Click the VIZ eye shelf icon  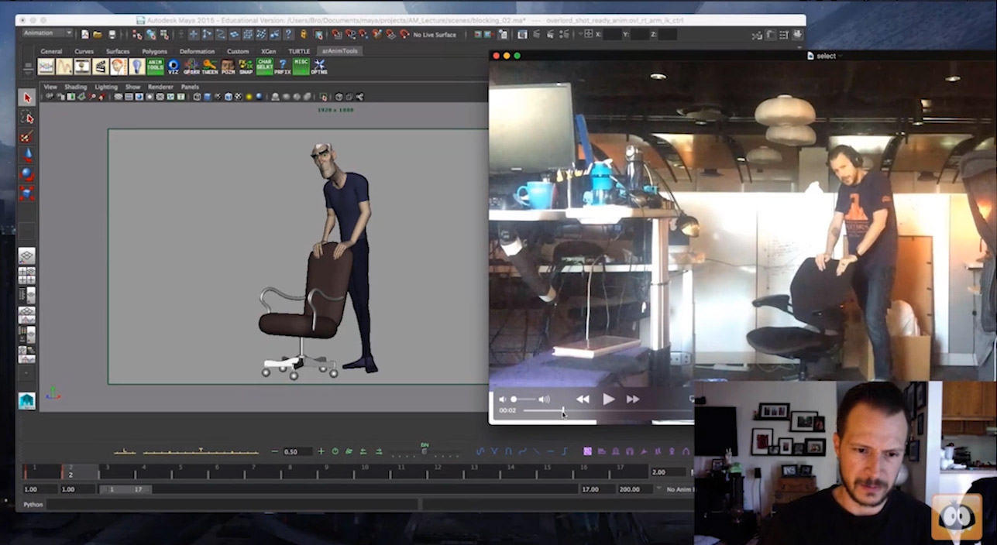(x=173, y=67)
